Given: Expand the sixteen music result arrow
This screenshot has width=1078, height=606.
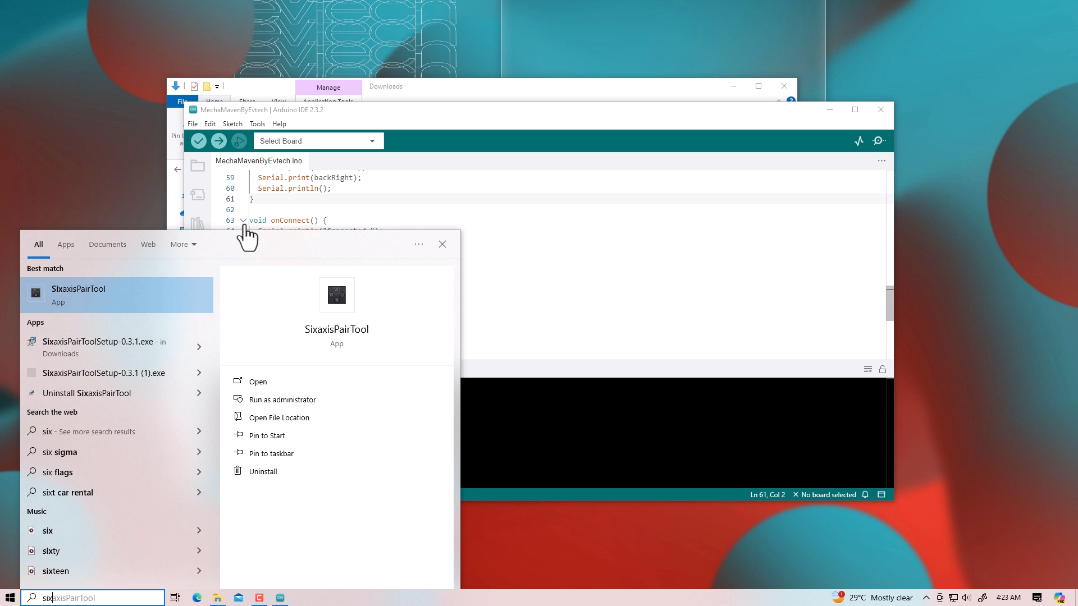Looking at the screenshot, I should pyautogui.click(x=199, y=571).
